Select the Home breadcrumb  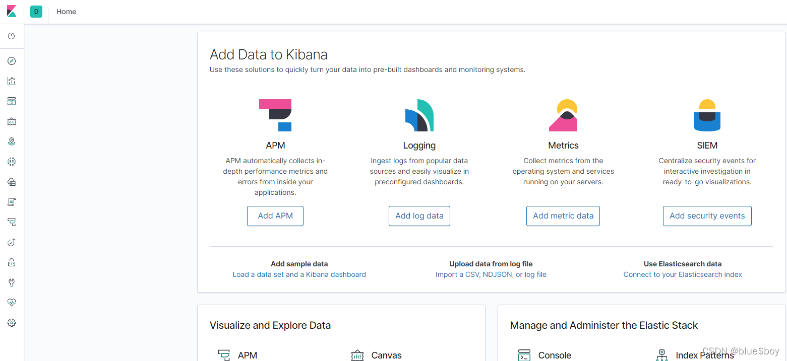(66, 12)
